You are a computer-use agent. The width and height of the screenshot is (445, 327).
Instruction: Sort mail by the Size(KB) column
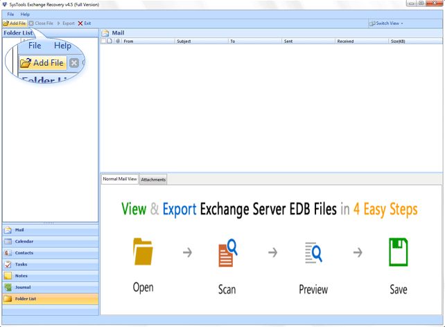point(415,41)
